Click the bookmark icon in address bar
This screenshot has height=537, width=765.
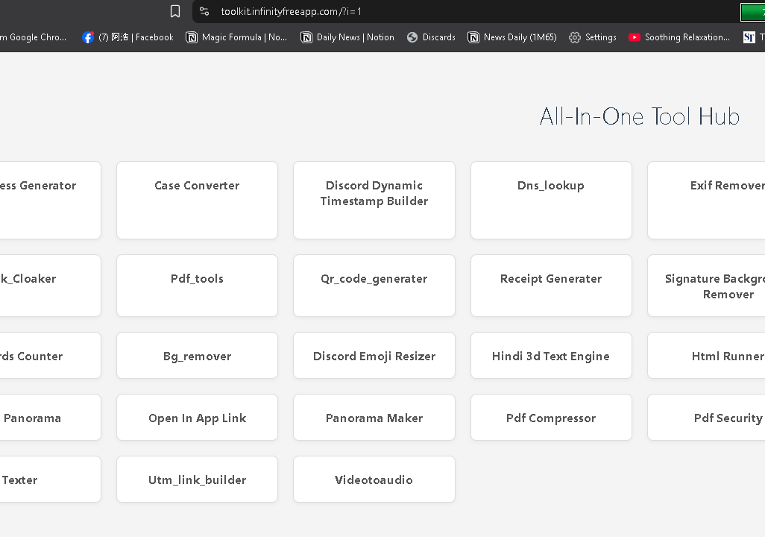click(175, 11)
